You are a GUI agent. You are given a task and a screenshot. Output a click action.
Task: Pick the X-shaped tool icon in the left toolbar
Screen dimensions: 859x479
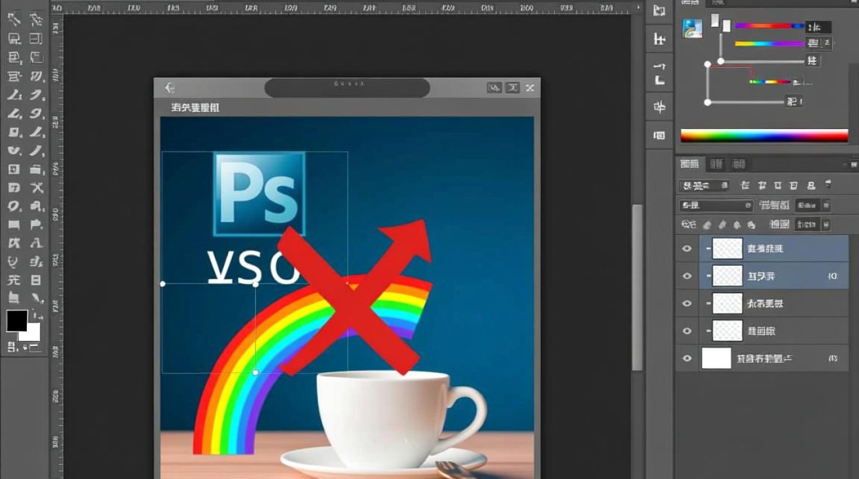[36, 188]
